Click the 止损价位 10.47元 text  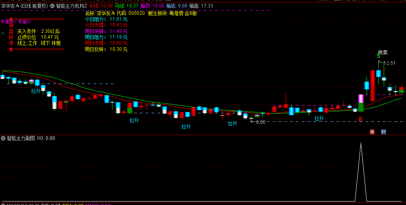click(38, 37)
